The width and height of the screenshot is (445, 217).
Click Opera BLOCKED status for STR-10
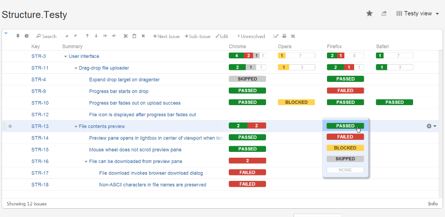coord(297,102)
